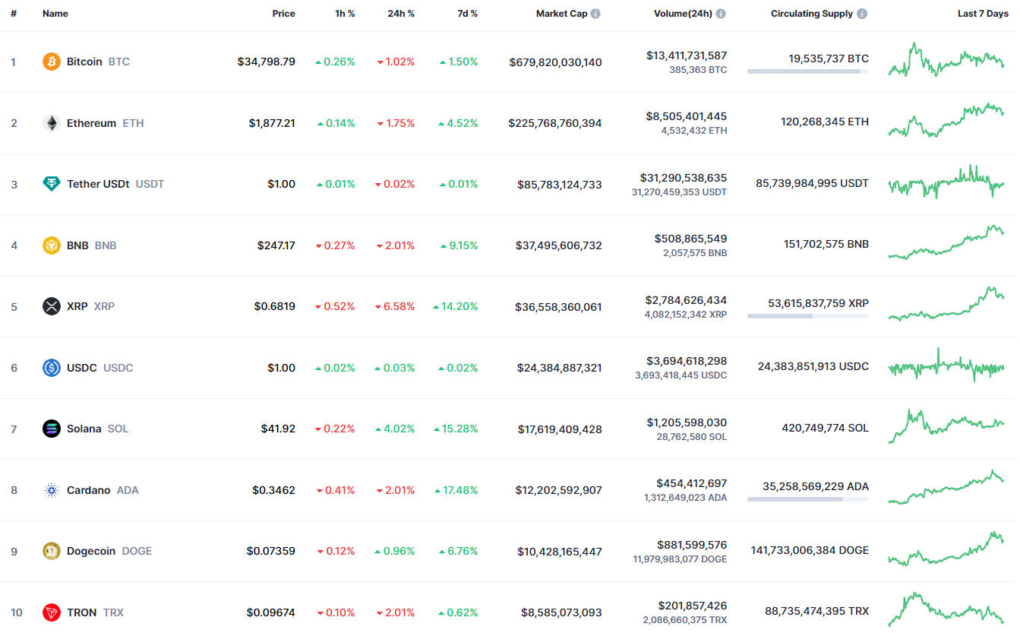The image size is (1020, 633).
Task: Open the Dogecoin coin name link
Action: click(91, 551)
